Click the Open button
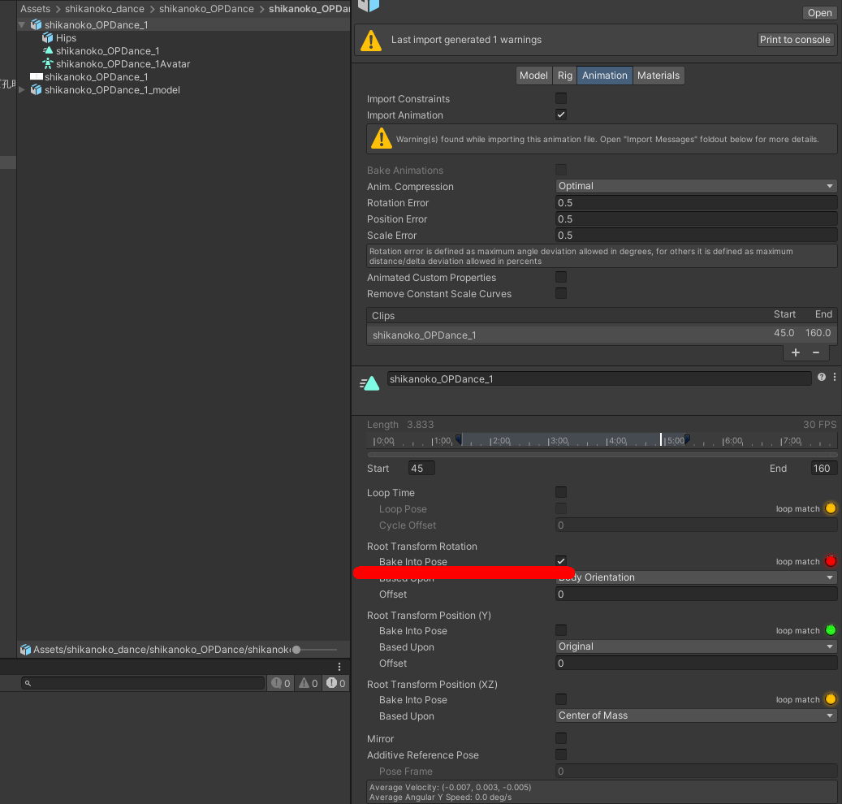 819,13
